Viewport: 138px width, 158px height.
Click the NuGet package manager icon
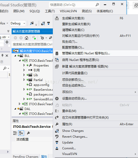click(x=57, y=53)
